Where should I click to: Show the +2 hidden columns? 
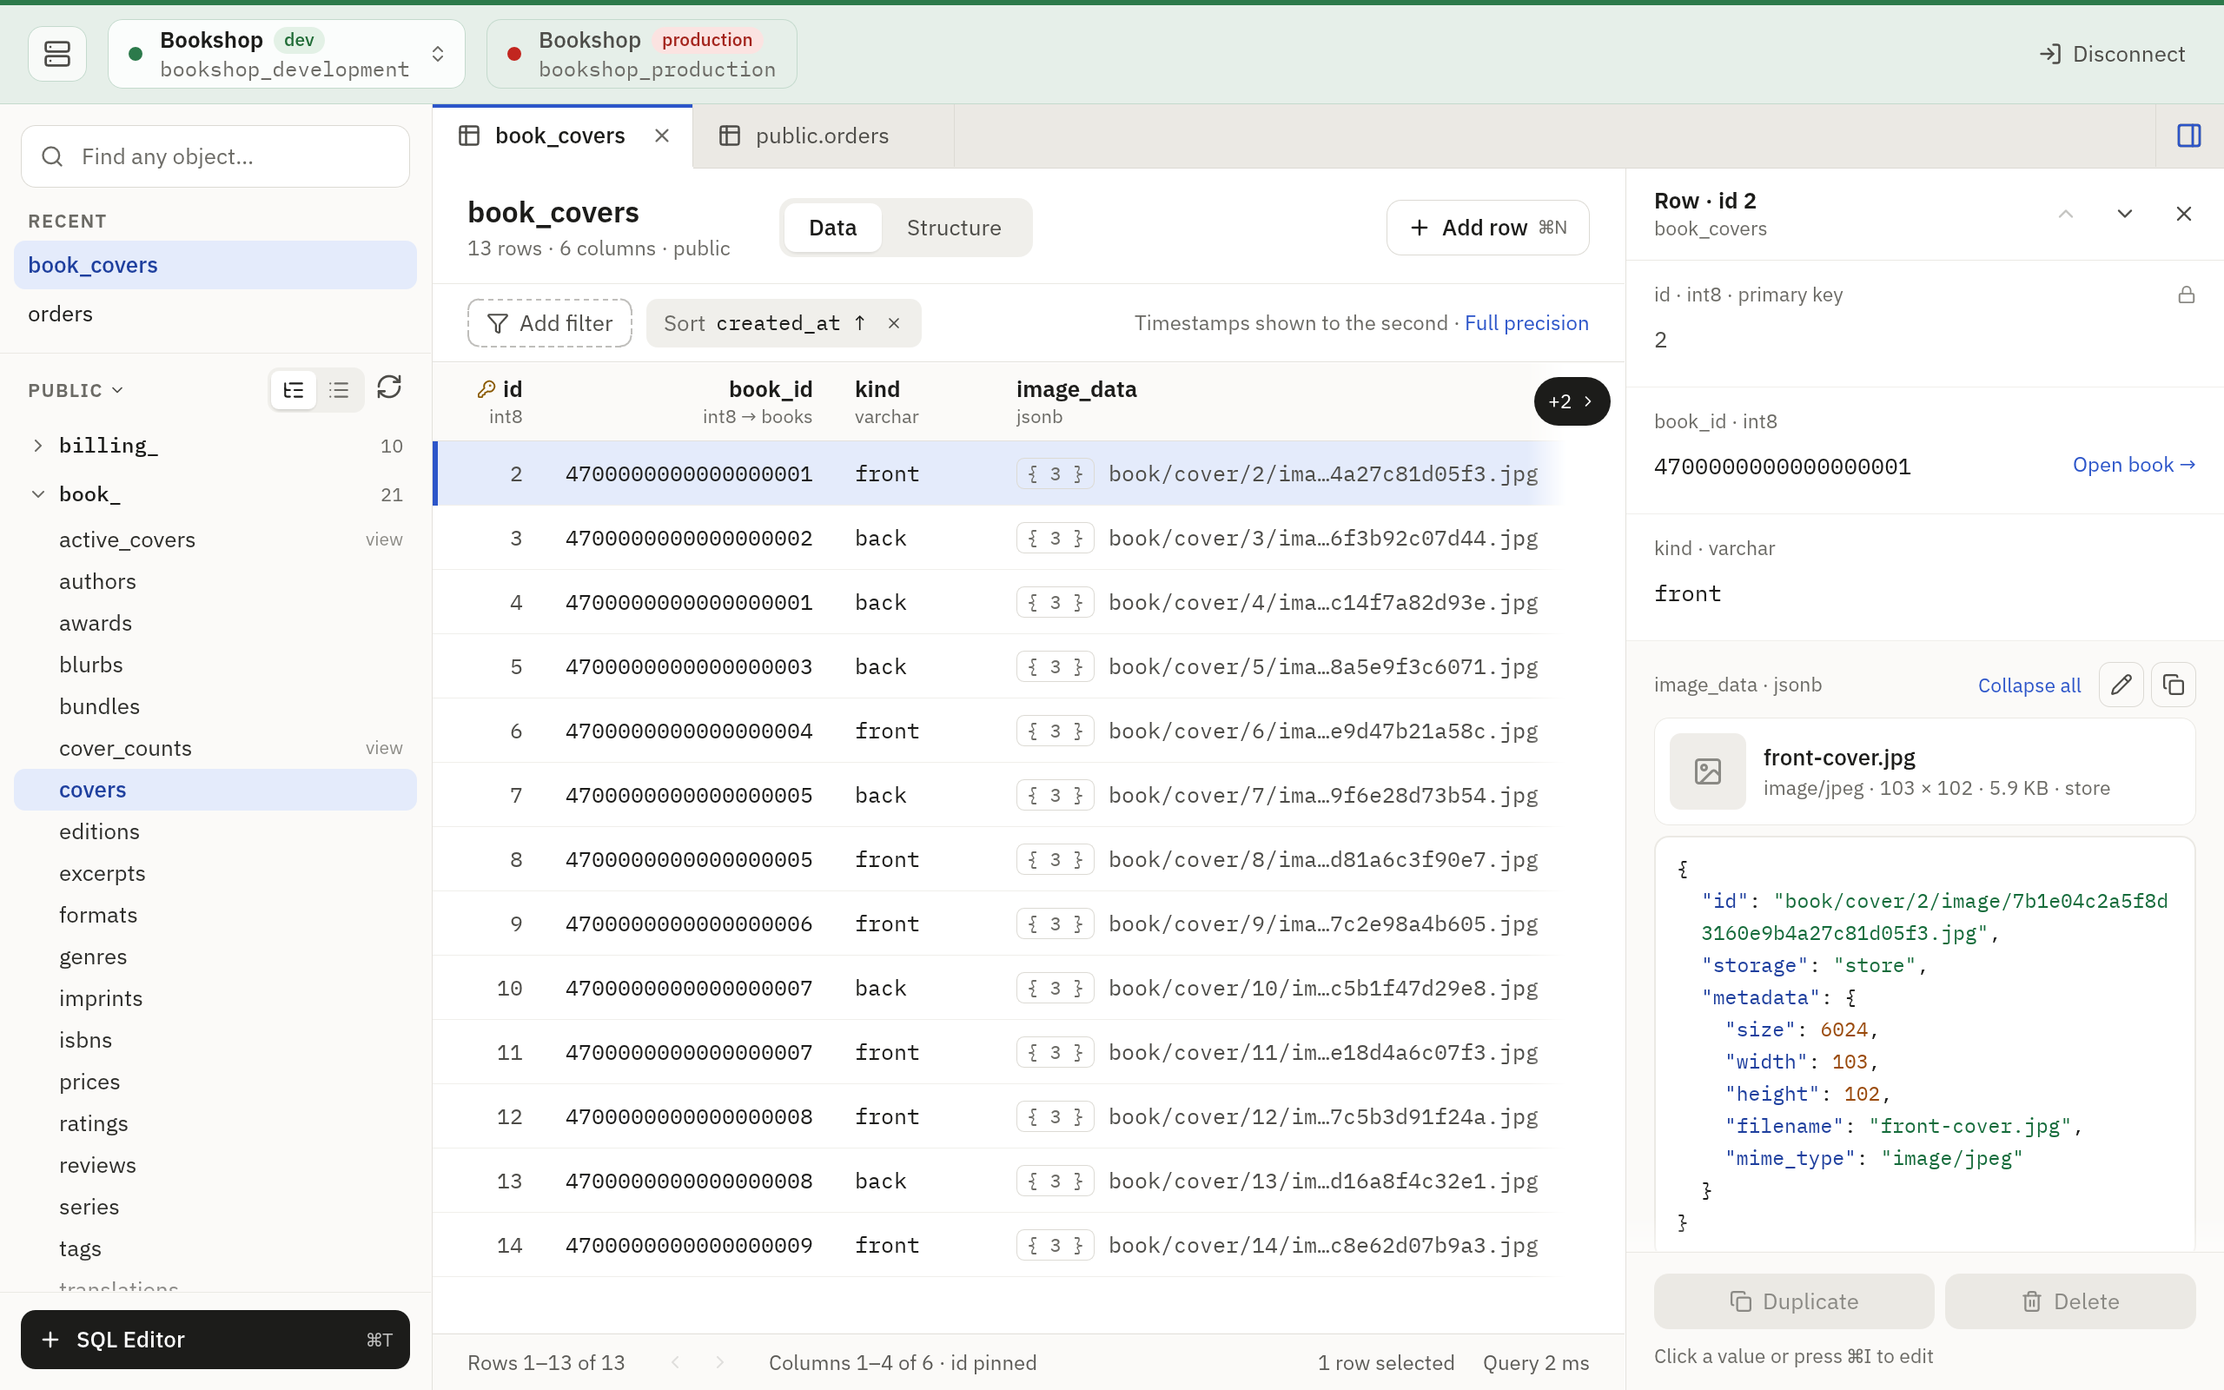click(x=1572, y=401)
